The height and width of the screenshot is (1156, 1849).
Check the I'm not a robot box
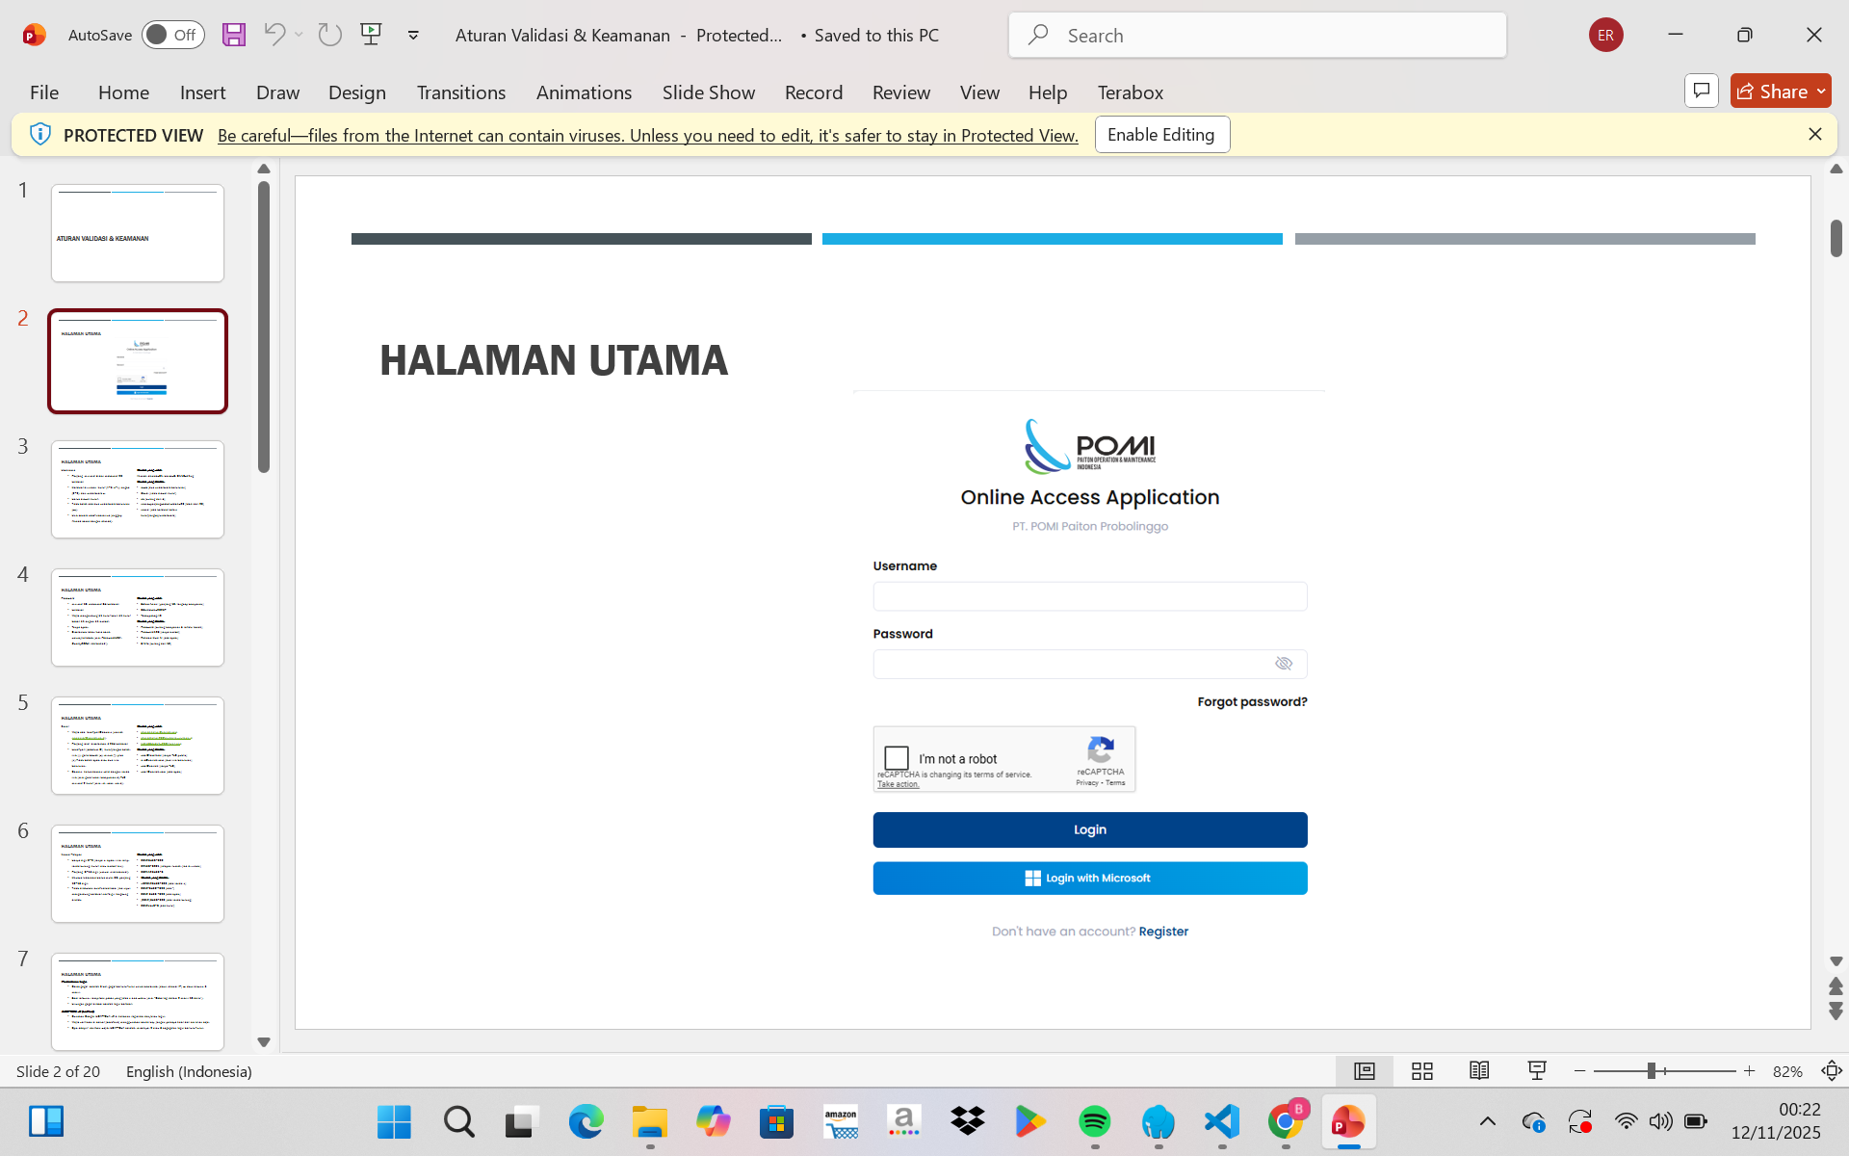pyautogui.click(x=897, y=758)
